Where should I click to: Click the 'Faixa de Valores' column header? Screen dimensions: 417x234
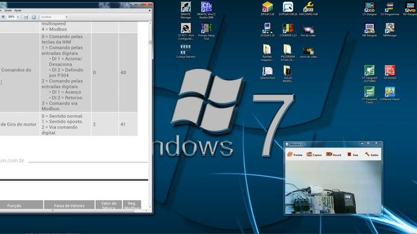tap(69, 205)
